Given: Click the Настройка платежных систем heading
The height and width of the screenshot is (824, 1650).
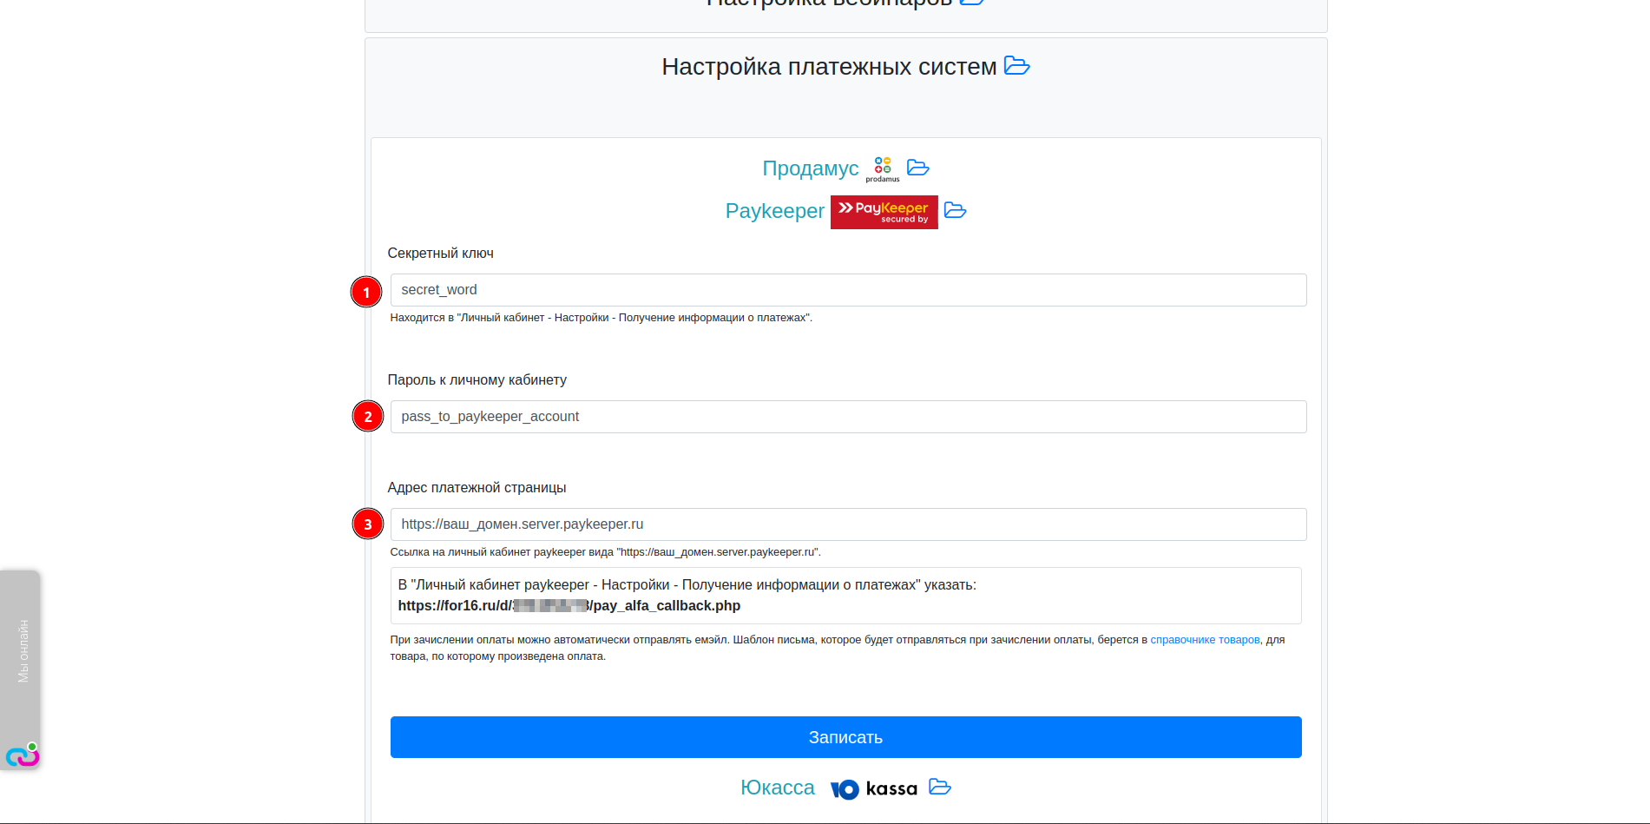Looking at the screenshot, I should point(828,67).
